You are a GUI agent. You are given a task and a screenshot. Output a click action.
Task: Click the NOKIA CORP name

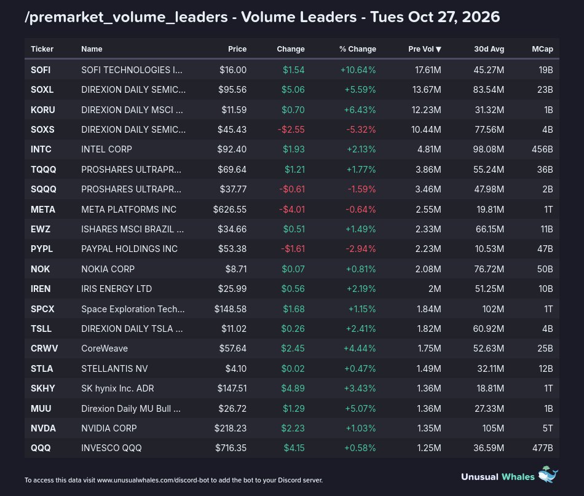point(108,269)
